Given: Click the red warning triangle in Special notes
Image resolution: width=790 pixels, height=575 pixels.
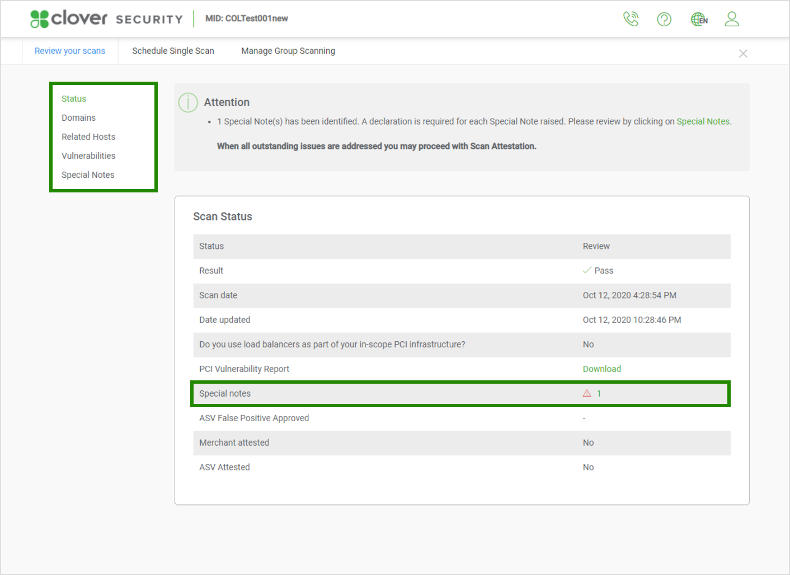Looking at the screenshot, I should point(587,393).
